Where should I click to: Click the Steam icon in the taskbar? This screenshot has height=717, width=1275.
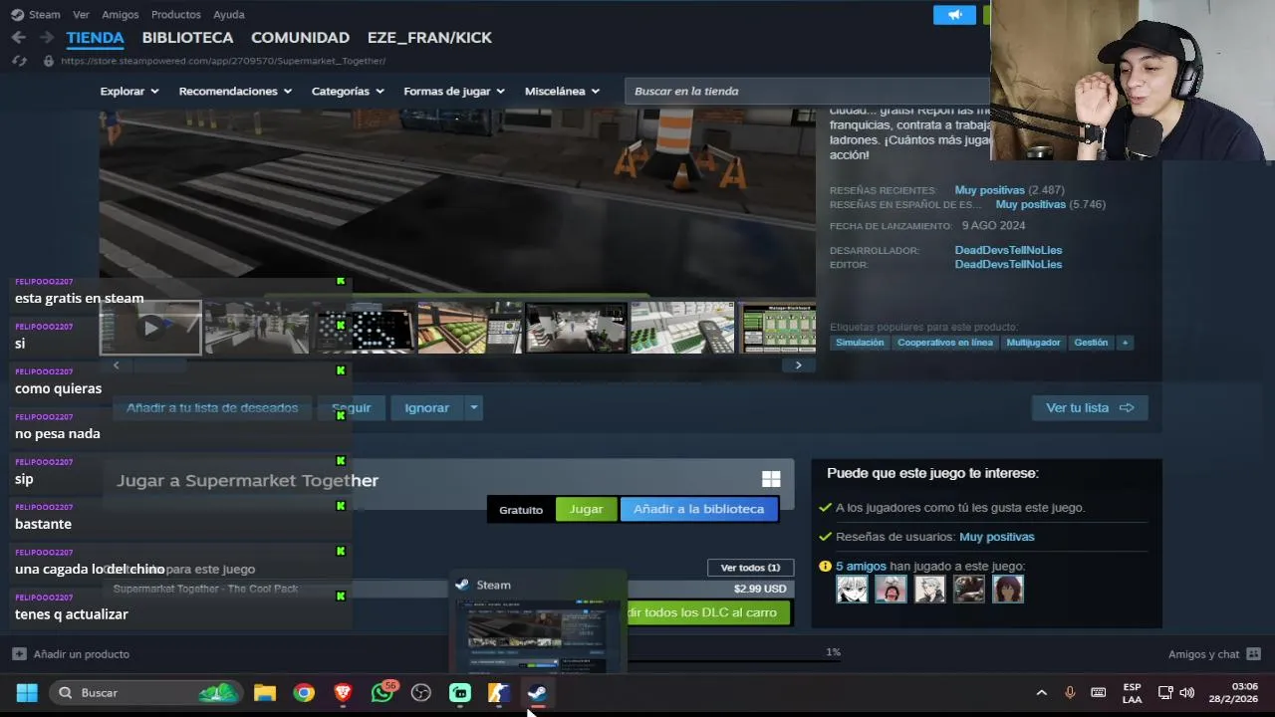coord(537,693)
